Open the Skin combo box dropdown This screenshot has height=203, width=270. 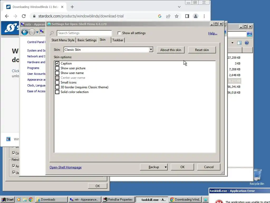click(x=151, y=49)
